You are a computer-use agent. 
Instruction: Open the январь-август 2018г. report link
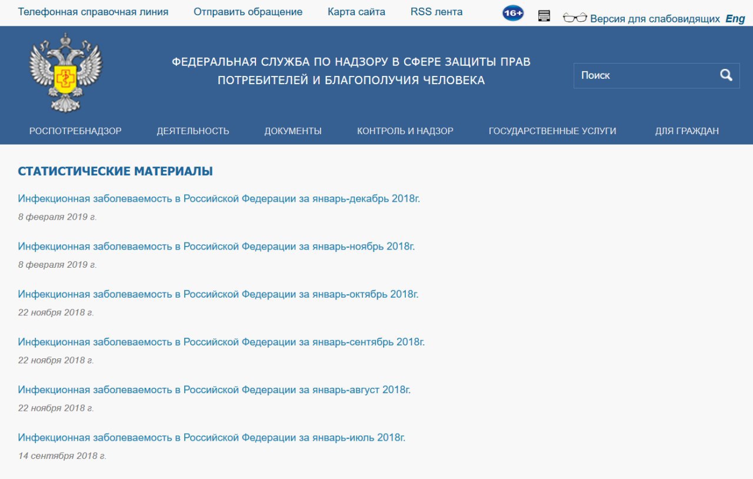pos(214,390)
